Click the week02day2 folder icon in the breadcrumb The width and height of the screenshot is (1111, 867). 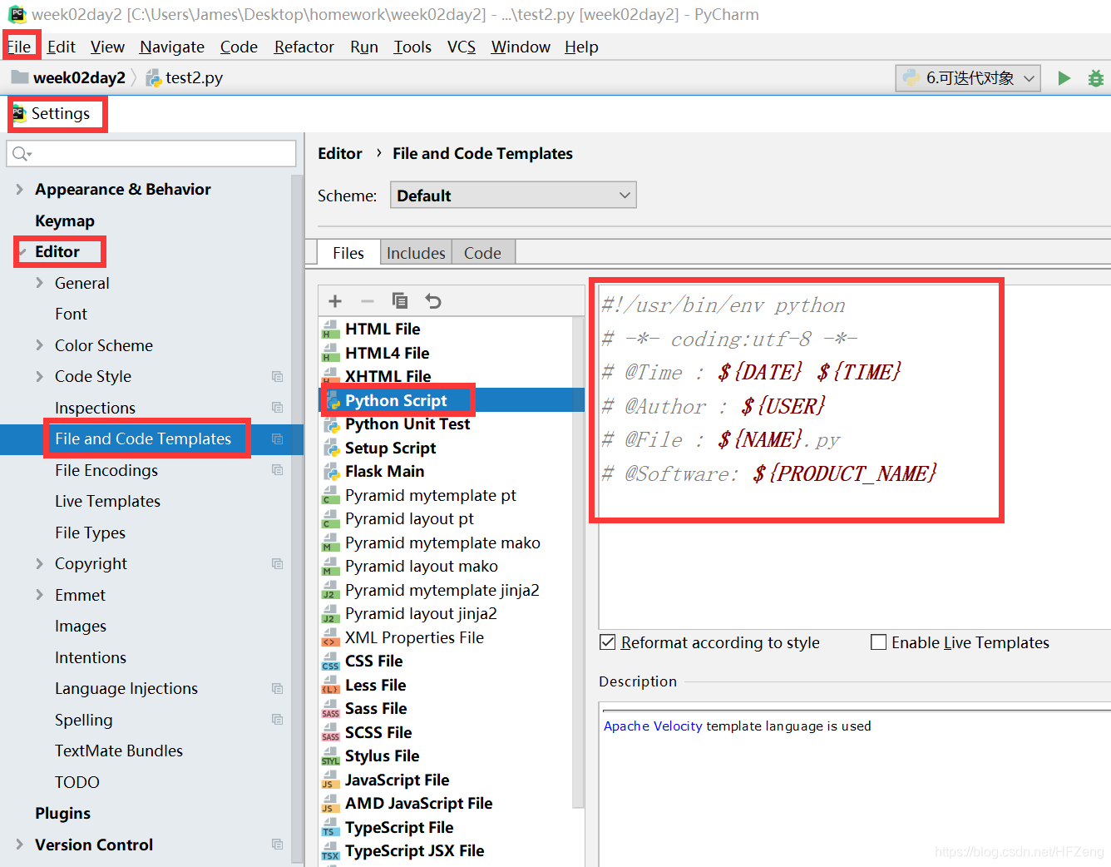coord(19,77)
